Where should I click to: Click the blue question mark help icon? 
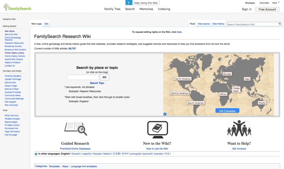coord(129,3)
